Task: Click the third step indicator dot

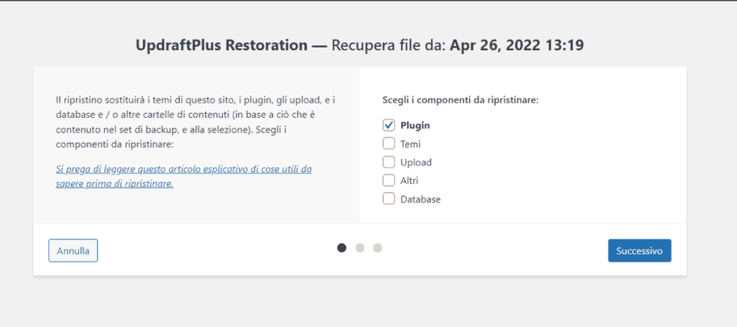Action: (x=377, y=248)
